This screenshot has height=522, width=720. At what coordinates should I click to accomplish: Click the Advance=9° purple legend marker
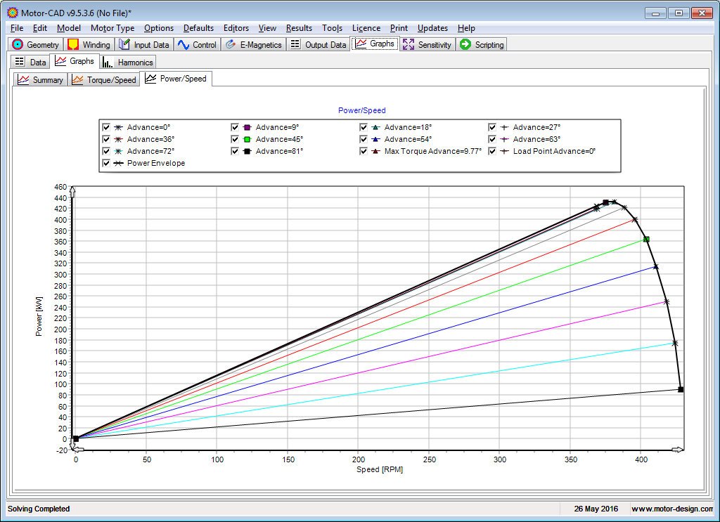[247, 127]
